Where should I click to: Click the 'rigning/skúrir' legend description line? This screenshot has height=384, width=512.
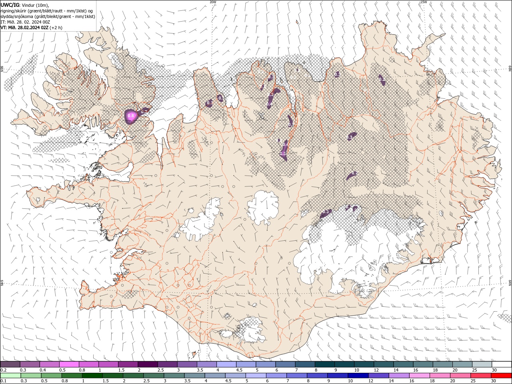46,10
